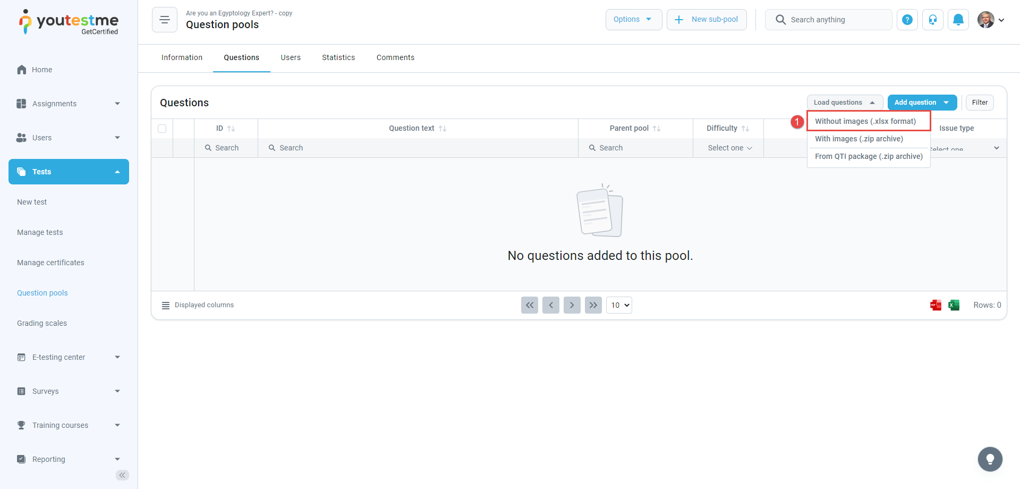Image resolution: width=1020 pixels, height=489 pixels.
Task: Click the New sub-pool button
Action: 707,20
